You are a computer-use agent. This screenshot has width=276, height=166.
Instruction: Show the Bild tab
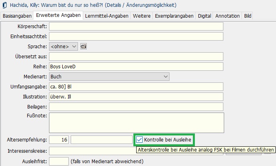tap(248, 16)
